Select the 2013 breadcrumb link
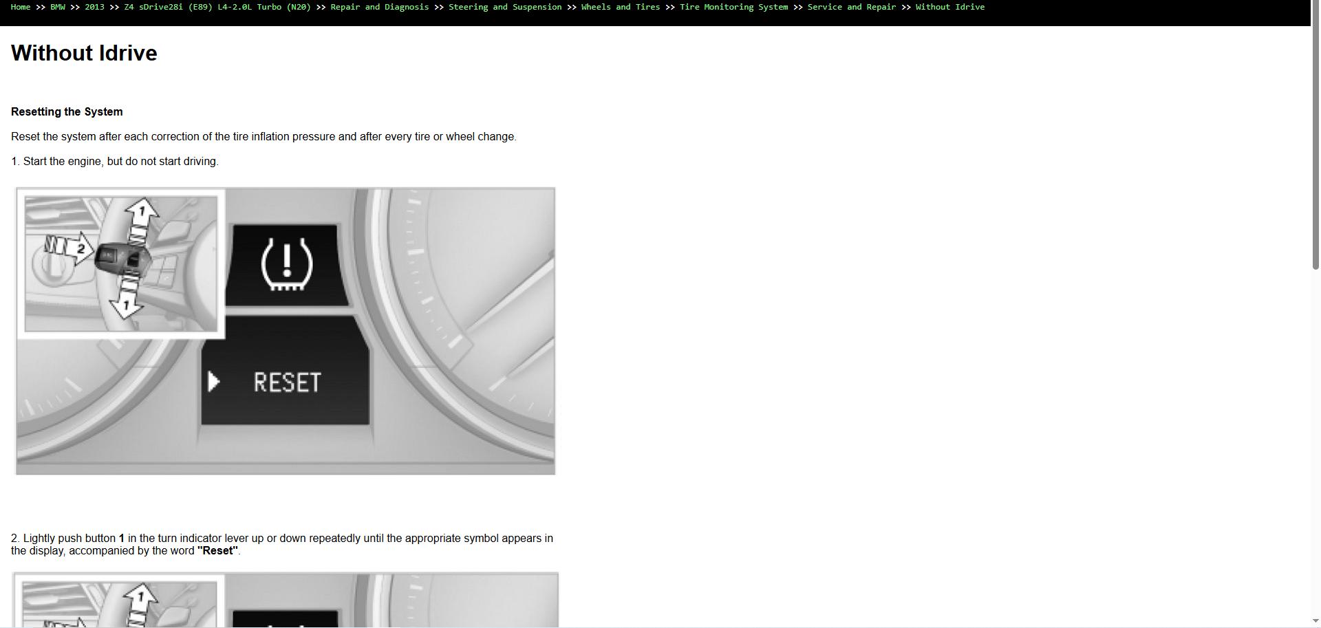 [x=94, y=7]
